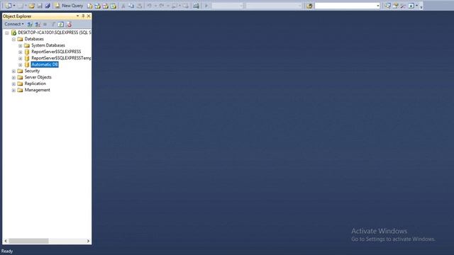Click the Save All icon

click(48, 6)
